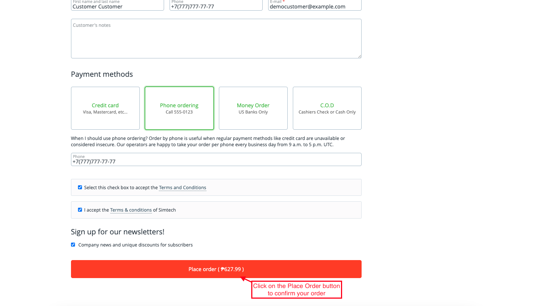Click the E-mail field with democustomer@example.com

pos(315,6)
